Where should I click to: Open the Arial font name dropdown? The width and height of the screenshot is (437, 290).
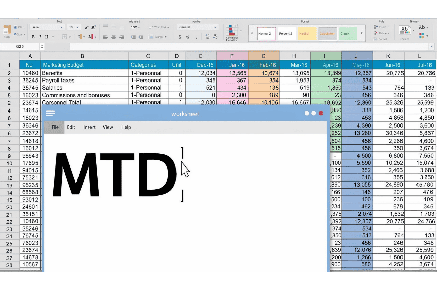(x=47, y=27)
